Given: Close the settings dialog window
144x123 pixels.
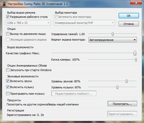Looking at the screenshot, I should (x=136, y=3).
